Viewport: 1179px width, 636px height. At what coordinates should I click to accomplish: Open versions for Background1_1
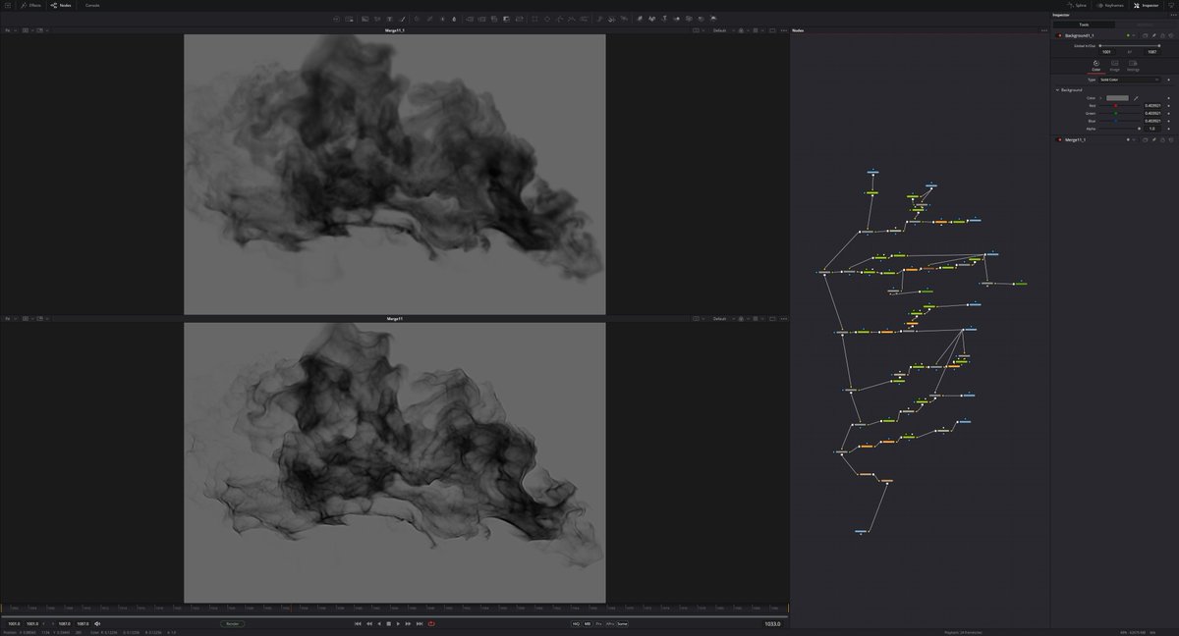(x=1145, y=35)
